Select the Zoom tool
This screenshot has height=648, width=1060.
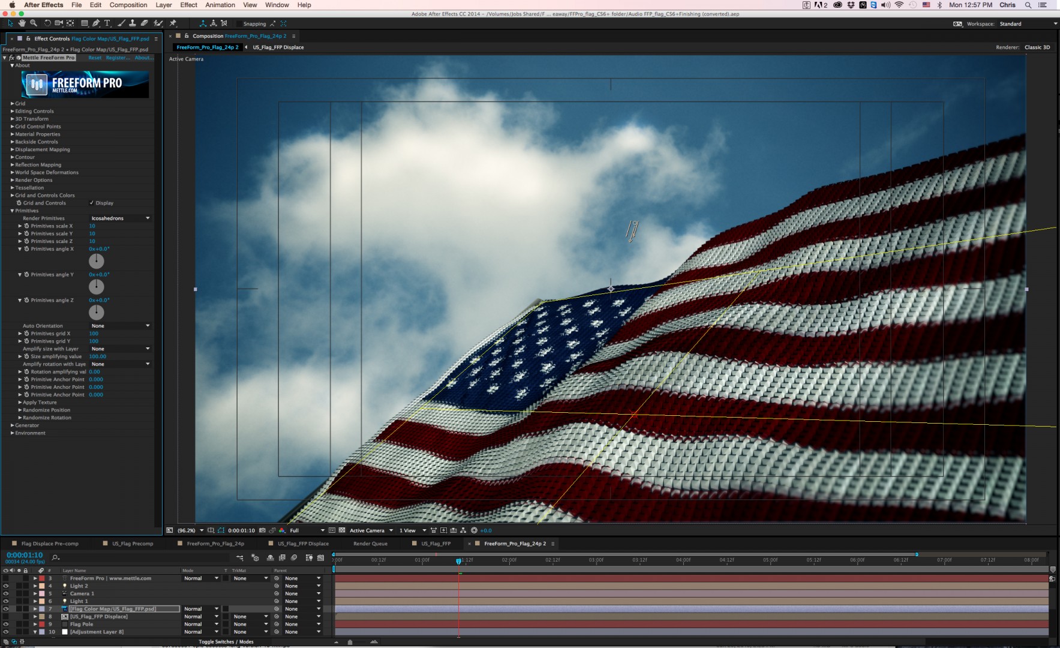tap(33, 23)
